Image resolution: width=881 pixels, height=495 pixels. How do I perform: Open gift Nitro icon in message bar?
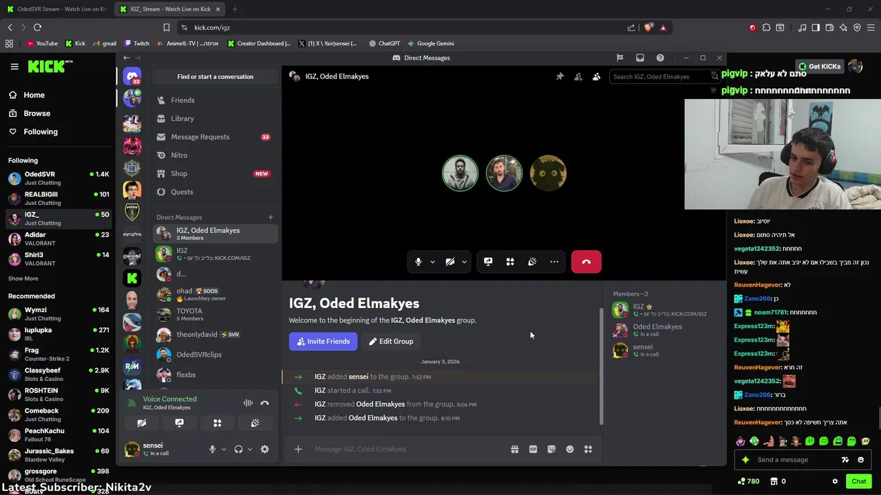[x=514, y=449]
